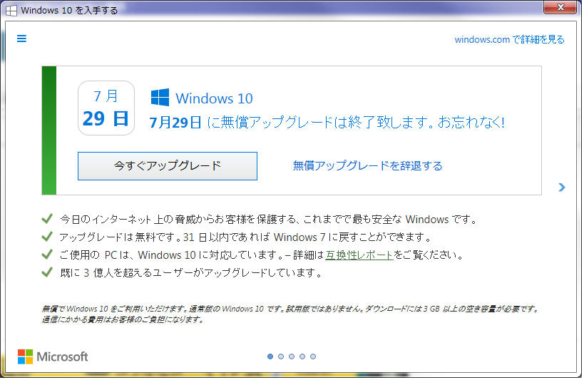Select the fourth page indicator dot
Screen dimensions: 584x380
click(302, 356)
